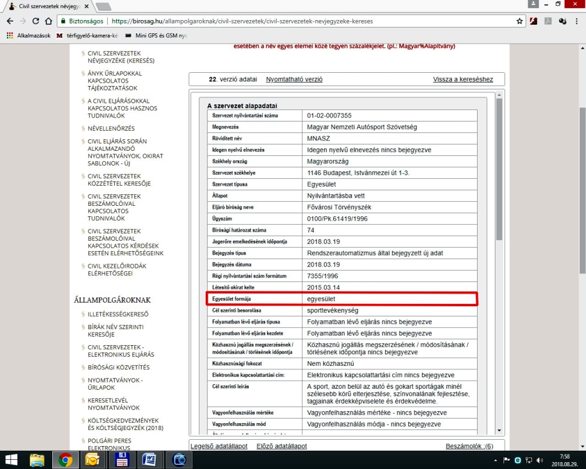Select the status Nyilvántartásba vett
The image size is (586, 469).
point(336,196)
